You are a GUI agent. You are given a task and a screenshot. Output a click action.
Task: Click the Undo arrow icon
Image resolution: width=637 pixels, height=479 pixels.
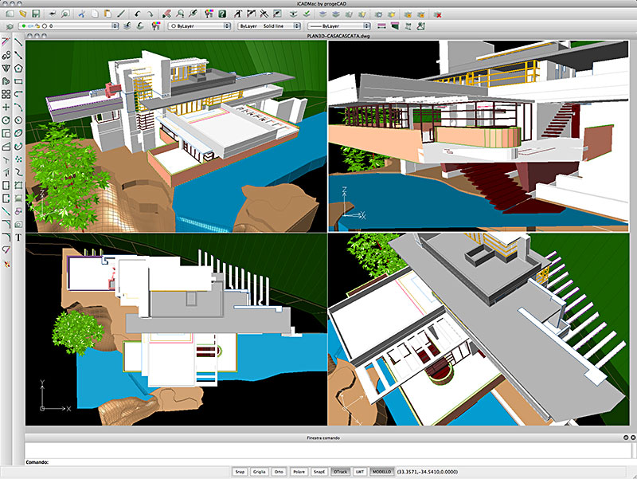[137, 14]
